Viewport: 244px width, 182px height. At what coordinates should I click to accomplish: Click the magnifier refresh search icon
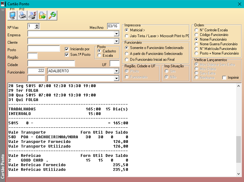pyautogui.click(x=52, y=15)
